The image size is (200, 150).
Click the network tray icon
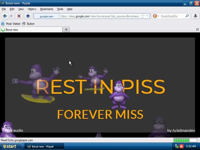tap(177, 146)
